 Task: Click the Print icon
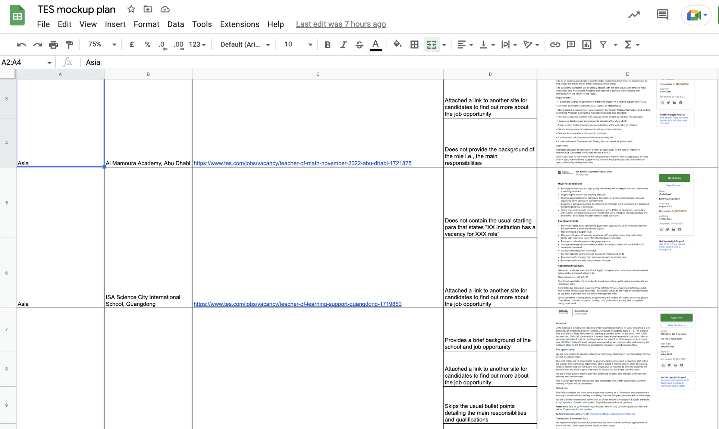[53, 45]
